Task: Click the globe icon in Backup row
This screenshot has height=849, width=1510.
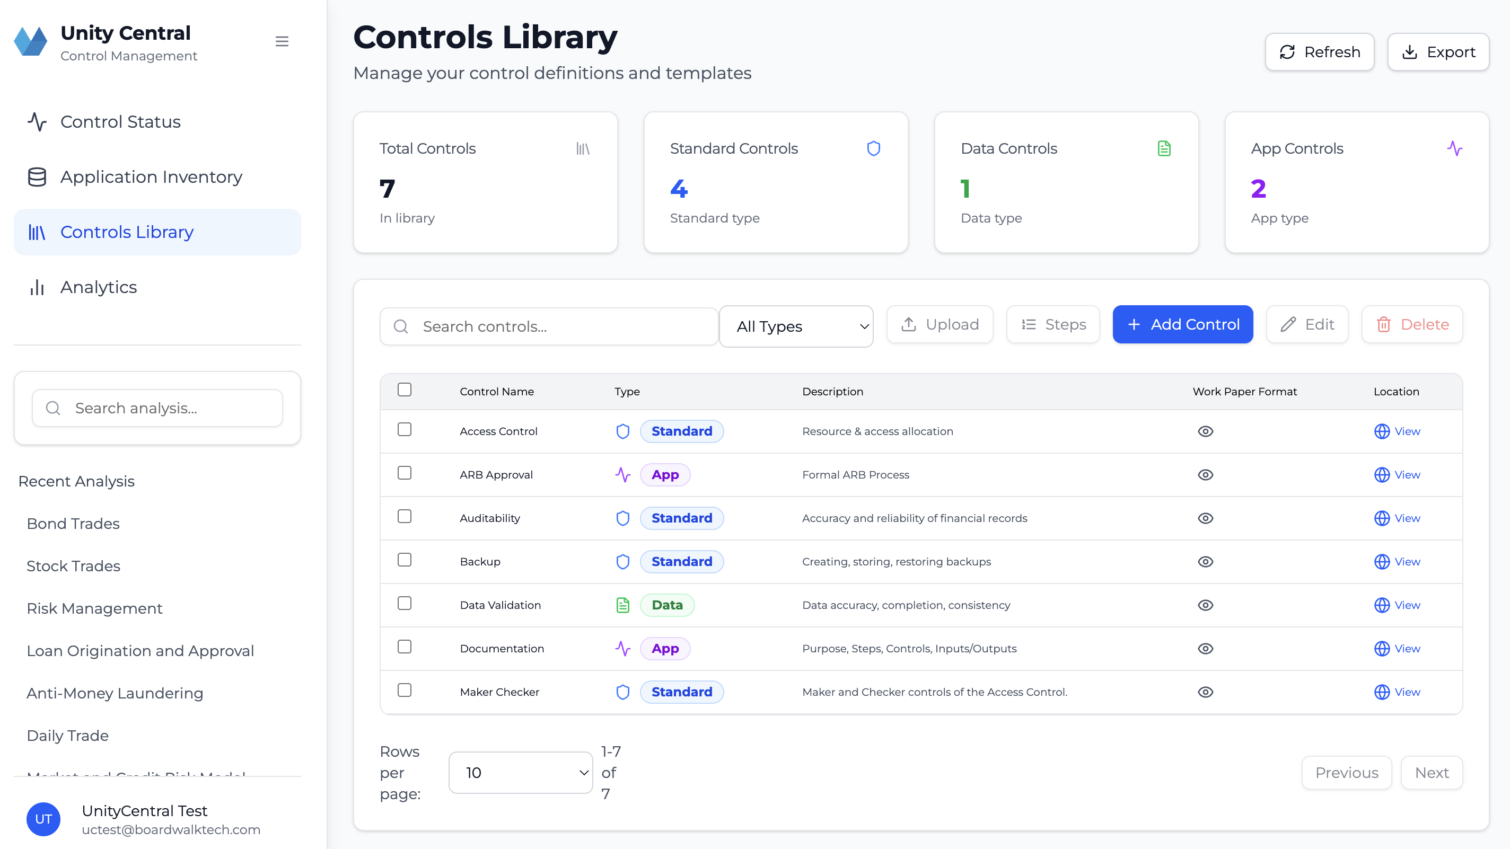Action: (1382, 561)
